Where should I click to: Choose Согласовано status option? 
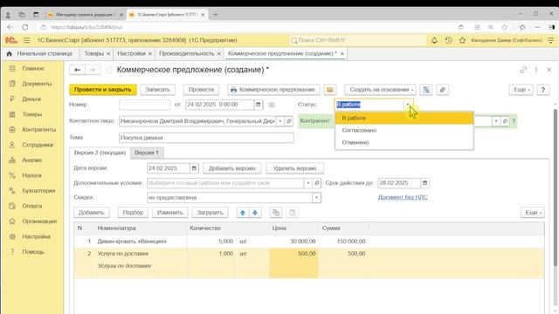pyautogui.click(x=404, y=130)
